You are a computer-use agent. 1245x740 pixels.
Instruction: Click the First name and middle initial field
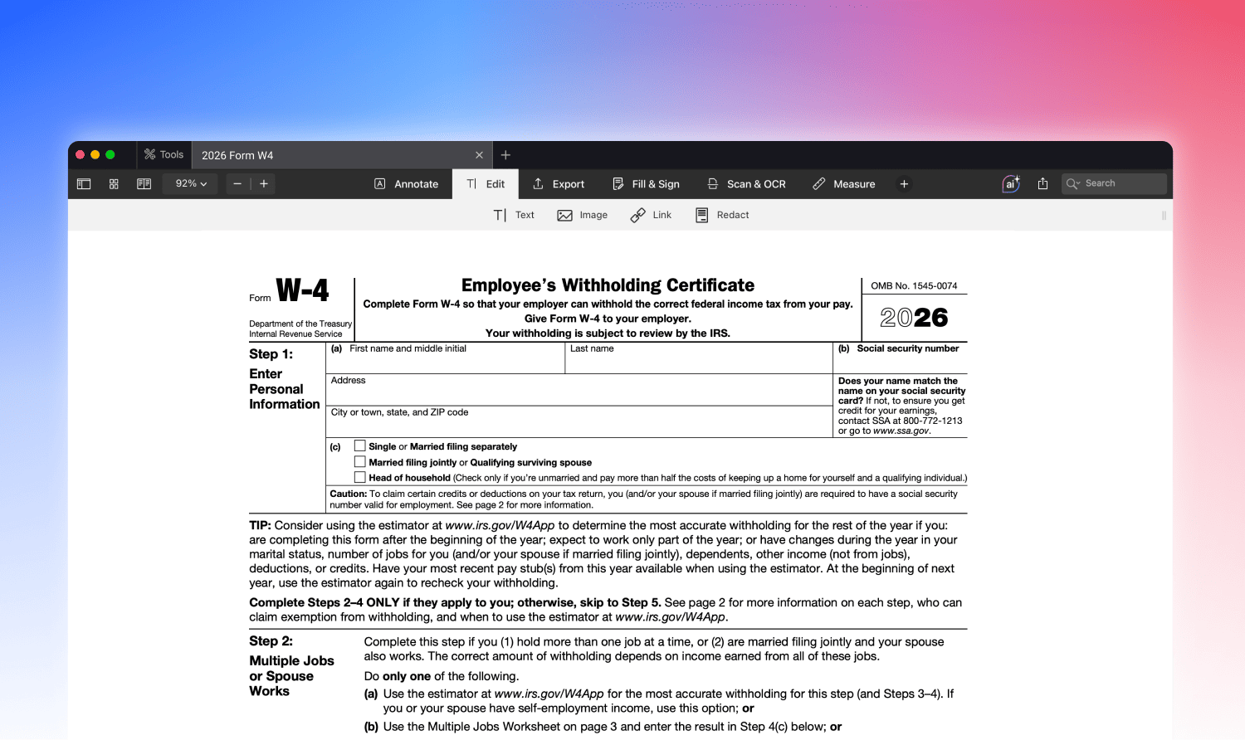pos(446,363)
